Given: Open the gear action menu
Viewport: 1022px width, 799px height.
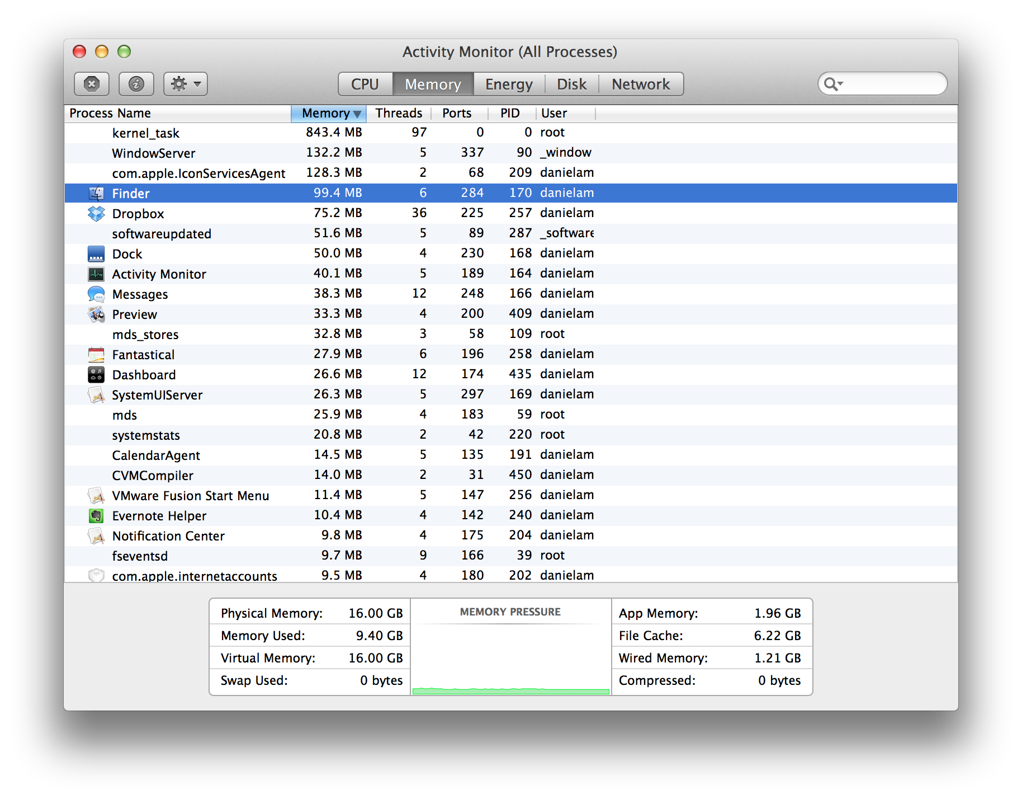Looking at the screenshot, I should (x=186, y=84).
